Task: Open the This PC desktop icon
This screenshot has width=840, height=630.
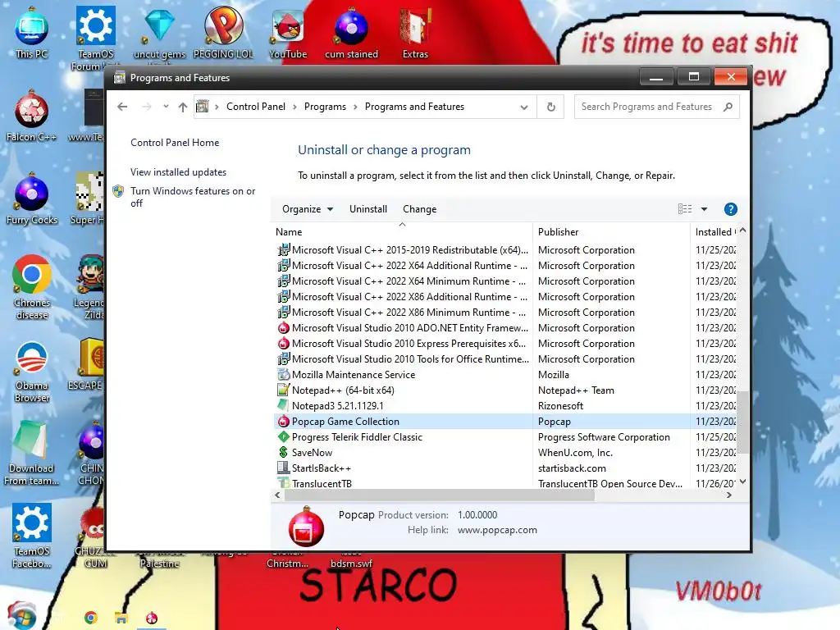Action: tap(32, 33)
